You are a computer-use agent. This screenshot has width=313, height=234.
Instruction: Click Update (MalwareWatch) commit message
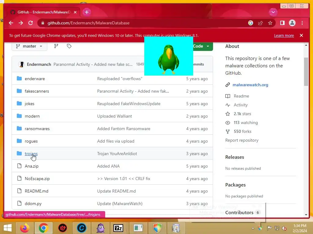tap(120, 204)
